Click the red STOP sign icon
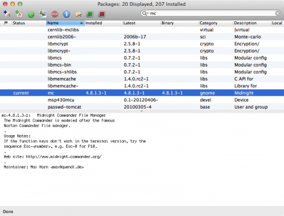The height and width of the screenshot is (216, 284). point(54,14)
